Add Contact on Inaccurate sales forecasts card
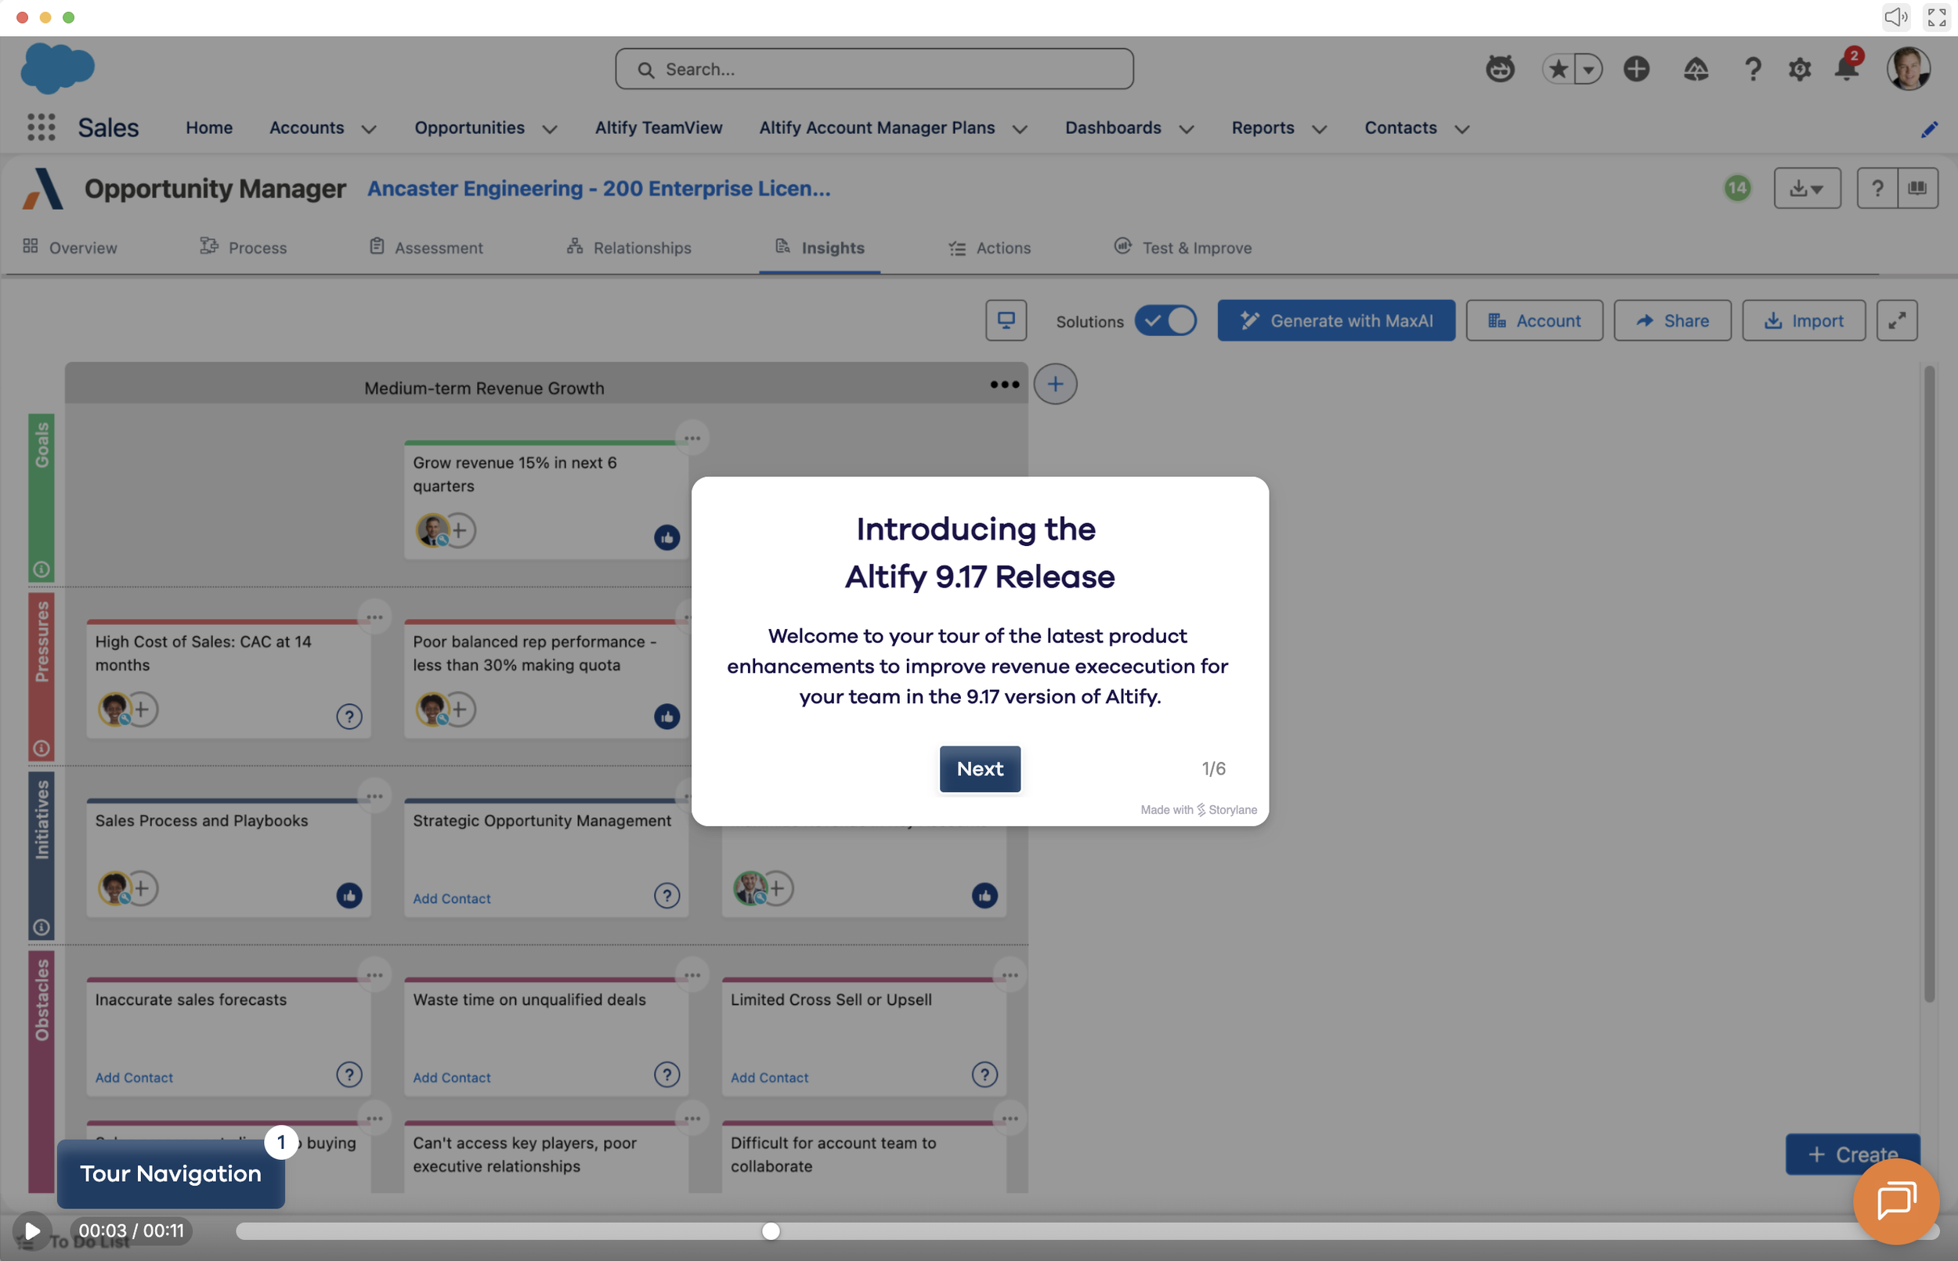The image size is (1958, 1261). click(x=133, y=1078)
